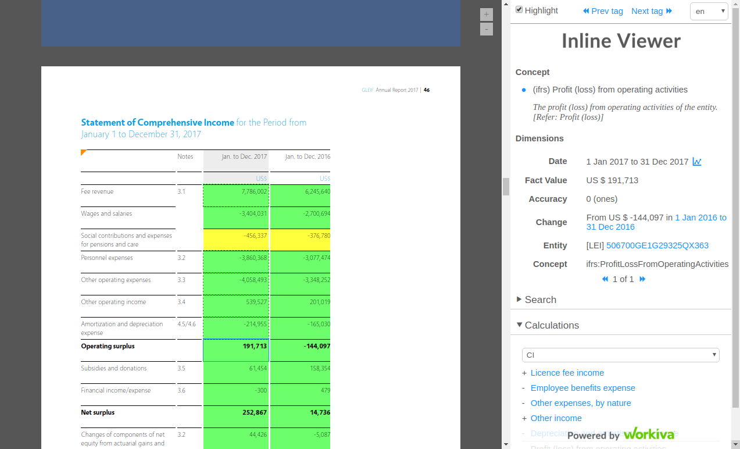Select Wages and salaries value -3,404,031
This screenshot has width=740, height=449.
(236, 218)
